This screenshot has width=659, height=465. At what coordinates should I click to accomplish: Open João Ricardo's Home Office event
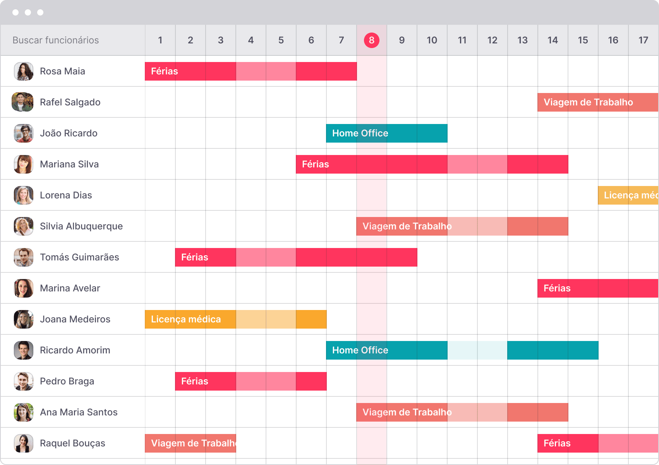coord(386,133)
